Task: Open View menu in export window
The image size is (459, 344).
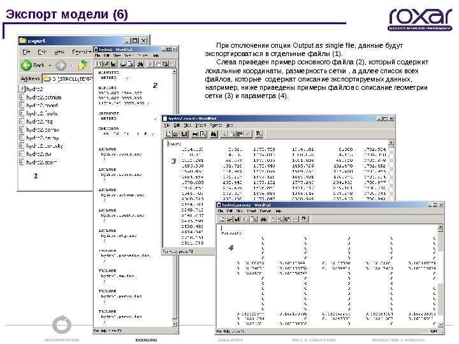Action: (59, 52)
